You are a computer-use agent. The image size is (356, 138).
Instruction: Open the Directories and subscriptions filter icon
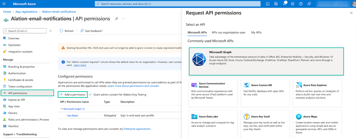pyautogui.click(x=276, y=4)
